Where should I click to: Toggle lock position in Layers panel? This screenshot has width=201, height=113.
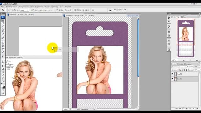tap(184, 70)
